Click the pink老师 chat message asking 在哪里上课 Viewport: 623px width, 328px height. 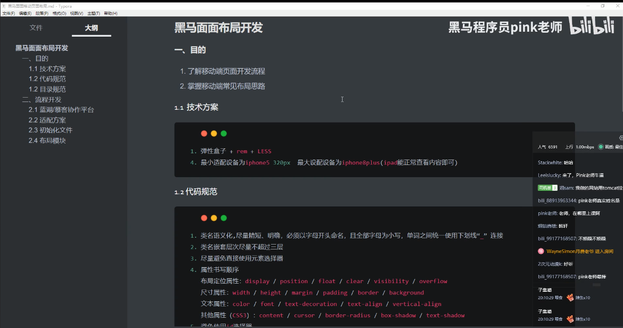point(569,213)
